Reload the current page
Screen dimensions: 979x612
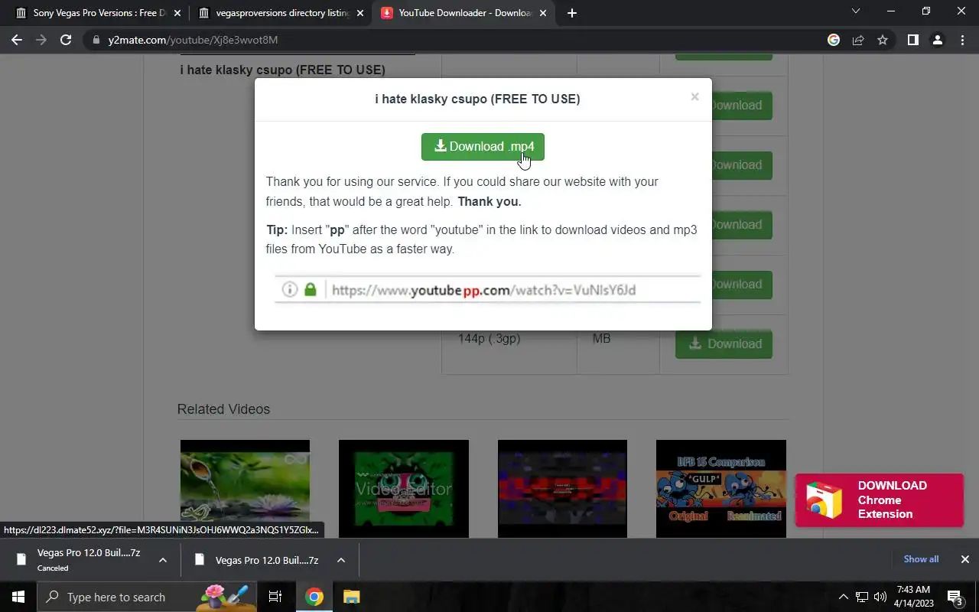coord(66,40)
